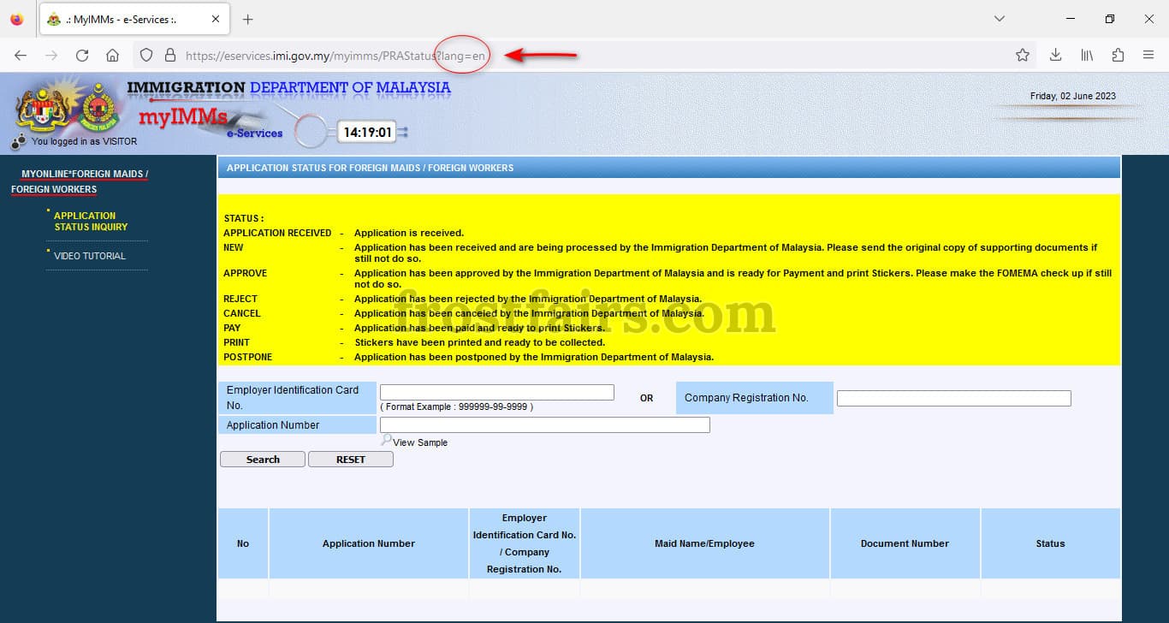The width and height of the screenshot is (1169, 623).
Task: Click the Friday, 02 June 2023 date
Action: pos(1072,96)
